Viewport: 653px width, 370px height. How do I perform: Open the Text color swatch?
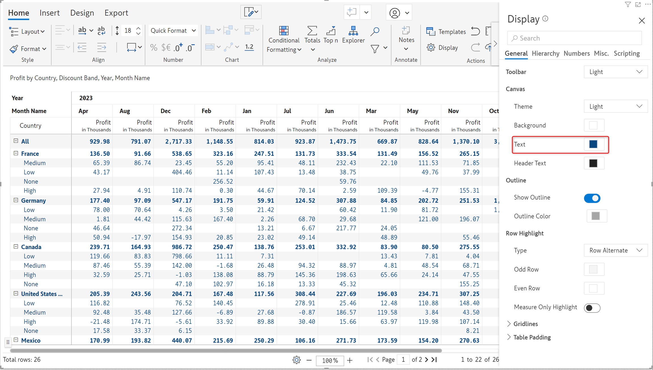pyautogui.click(x=593, y=144)
